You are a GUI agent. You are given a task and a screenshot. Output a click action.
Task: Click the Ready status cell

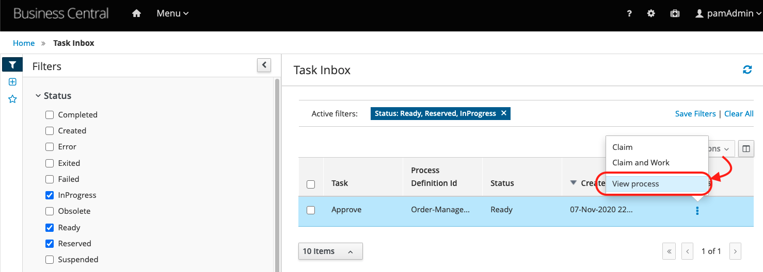[x=501, y=210]
